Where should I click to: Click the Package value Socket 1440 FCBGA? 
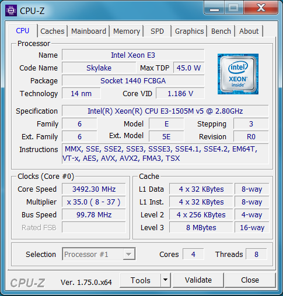point(133,80)
